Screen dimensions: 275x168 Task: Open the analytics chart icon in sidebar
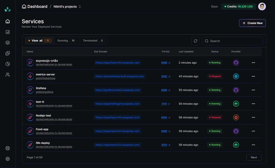coord(8,32)
